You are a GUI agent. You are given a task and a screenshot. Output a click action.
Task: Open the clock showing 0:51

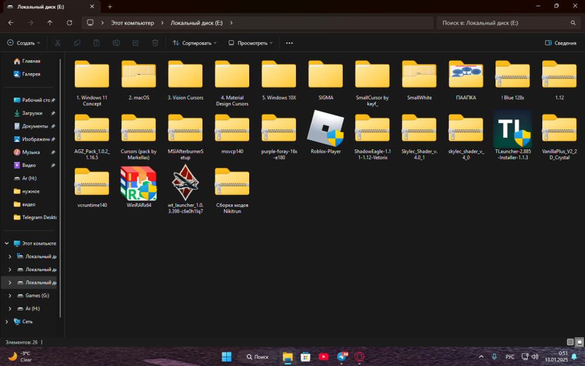coord(556,357)
